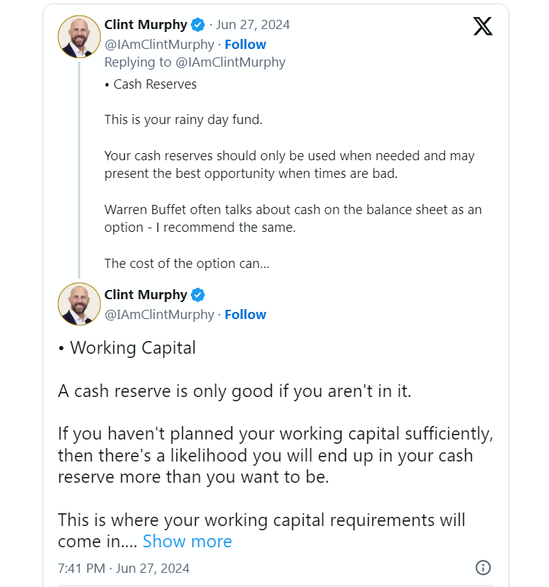The image size is (549, 587).
Task: Click the verified badge beside the top Clint Murphy name
Action: (198, 25)
